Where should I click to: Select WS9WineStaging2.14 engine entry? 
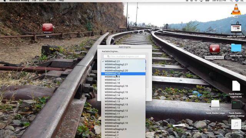coord(123,99)
